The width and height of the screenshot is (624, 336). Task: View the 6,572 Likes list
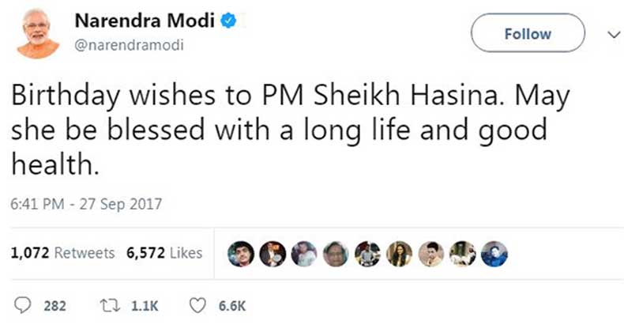coord(164,253)
